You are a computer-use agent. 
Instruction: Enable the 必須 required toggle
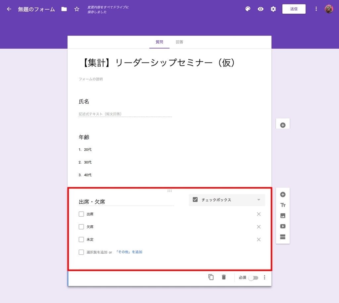pyautogui.click(x=254, y=278)
